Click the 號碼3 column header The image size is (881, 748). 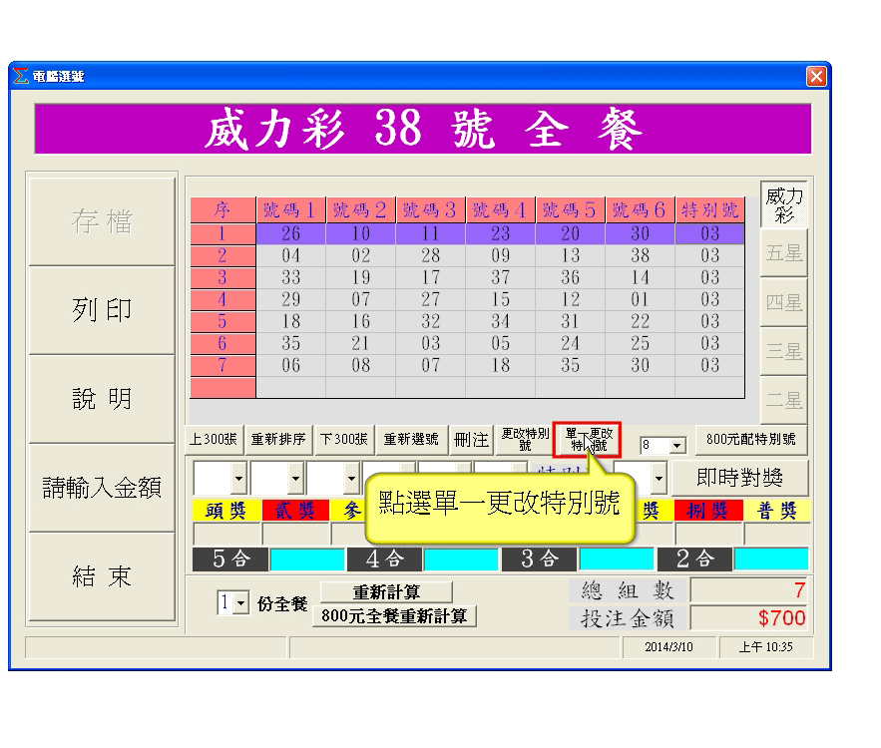point(430,210)
